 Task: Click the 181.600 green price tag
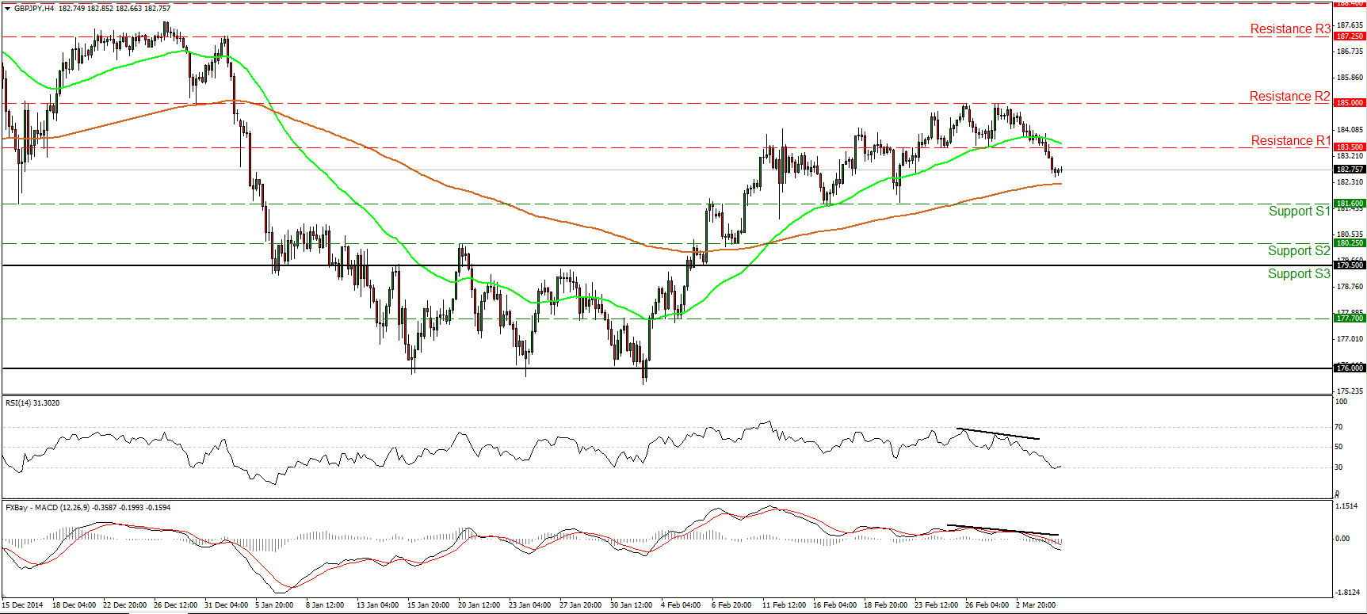coord(1350,204)
